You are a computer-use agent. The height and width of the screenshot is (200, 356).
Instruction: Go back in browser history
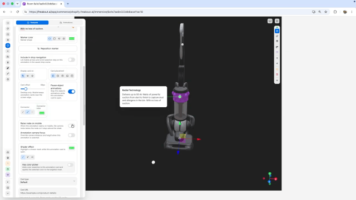(x=4, y=12)
